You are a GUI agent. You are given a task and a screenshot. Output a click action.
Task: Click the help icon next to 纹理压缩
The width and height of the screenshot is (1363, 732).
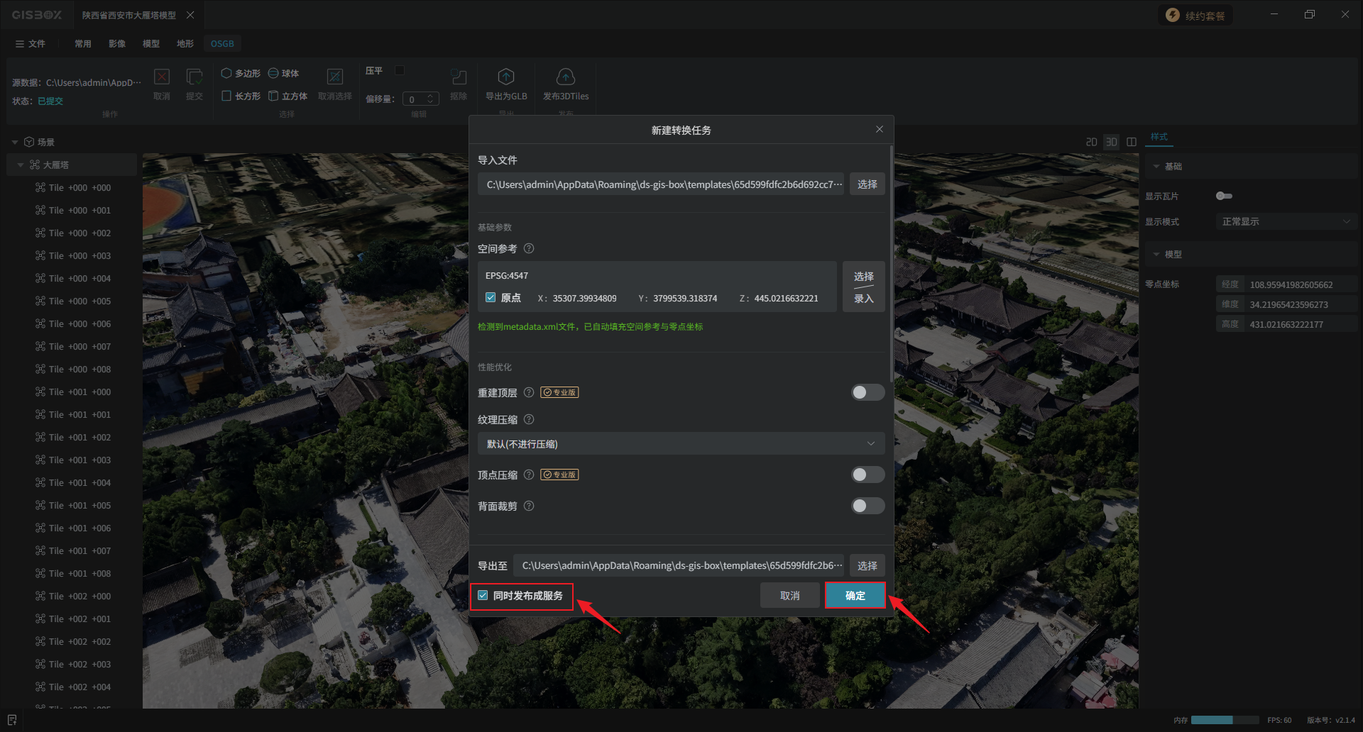tap(529, 420)
